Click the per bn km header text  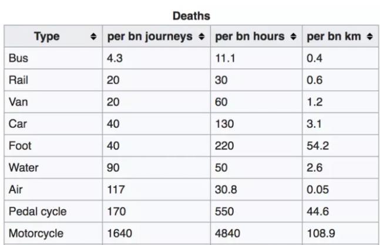coord(334,36)
